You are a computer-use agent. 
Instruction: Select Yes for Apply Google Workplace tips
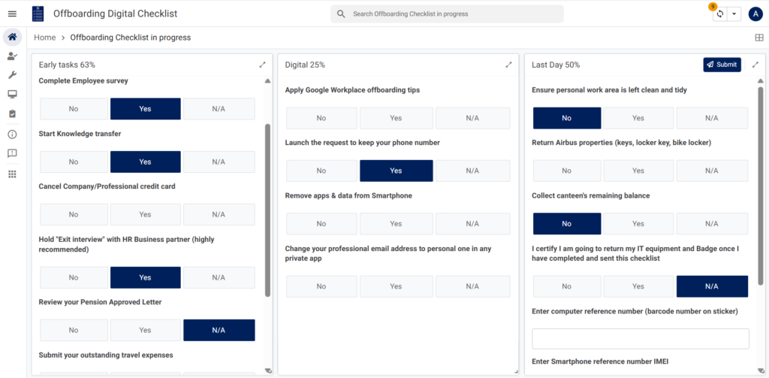pyautogui.click(x=396, y=118)
